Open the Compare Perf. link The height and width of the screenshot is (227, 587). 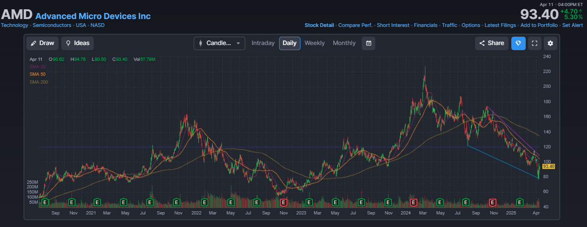(x=355, y=25)
